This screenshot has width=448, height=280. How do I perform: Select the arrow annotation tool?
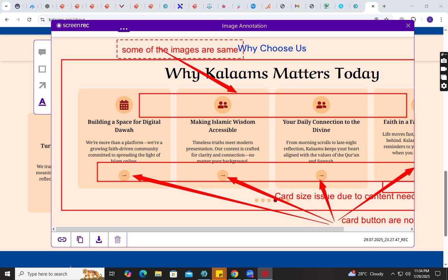coord(42,85)
